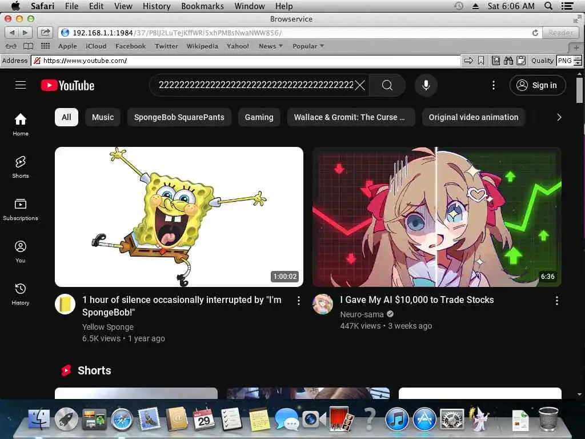The height and width of the screenshot is (439, 585).
Task: Select the SpongeBob SquarePants chip
Action: 179,117
